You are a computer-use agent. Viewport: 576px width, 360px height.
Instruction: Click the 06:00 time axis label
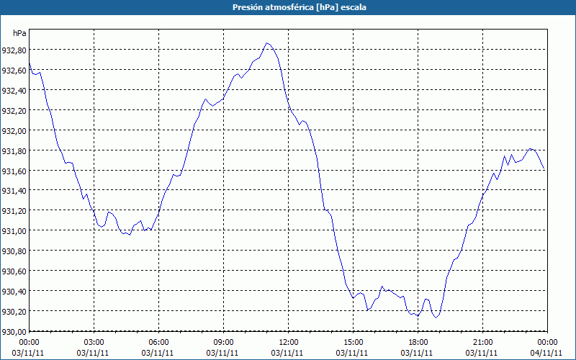click(x=158, y=343)
